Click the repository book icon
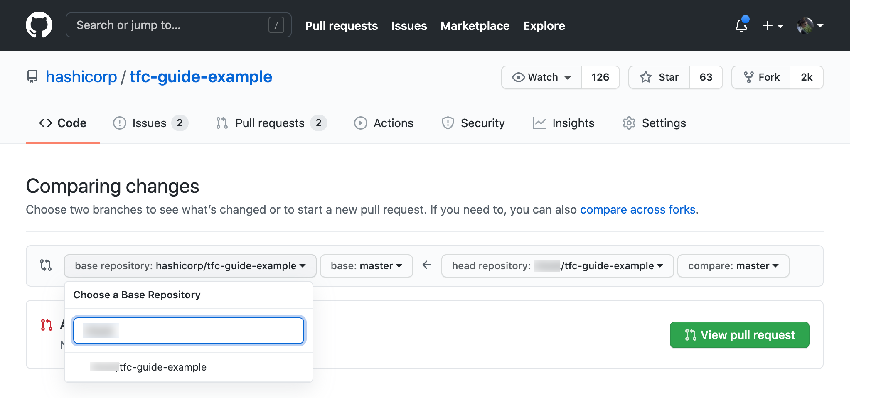 click(32, 77)
